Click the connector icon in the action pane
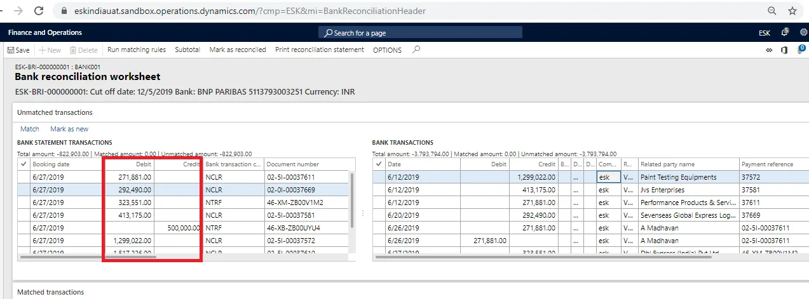Screen dimensions: 809x299 point(768,50)
